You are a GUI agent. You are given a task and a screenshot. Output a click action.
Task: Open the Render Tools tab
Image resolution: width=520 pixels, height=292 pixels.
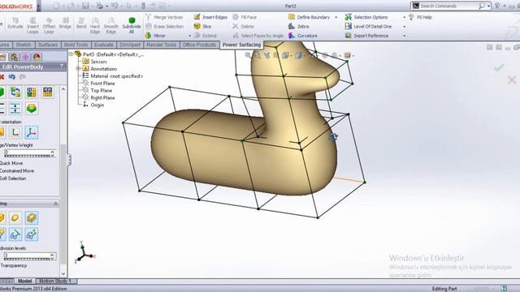(x=162, y=45)
